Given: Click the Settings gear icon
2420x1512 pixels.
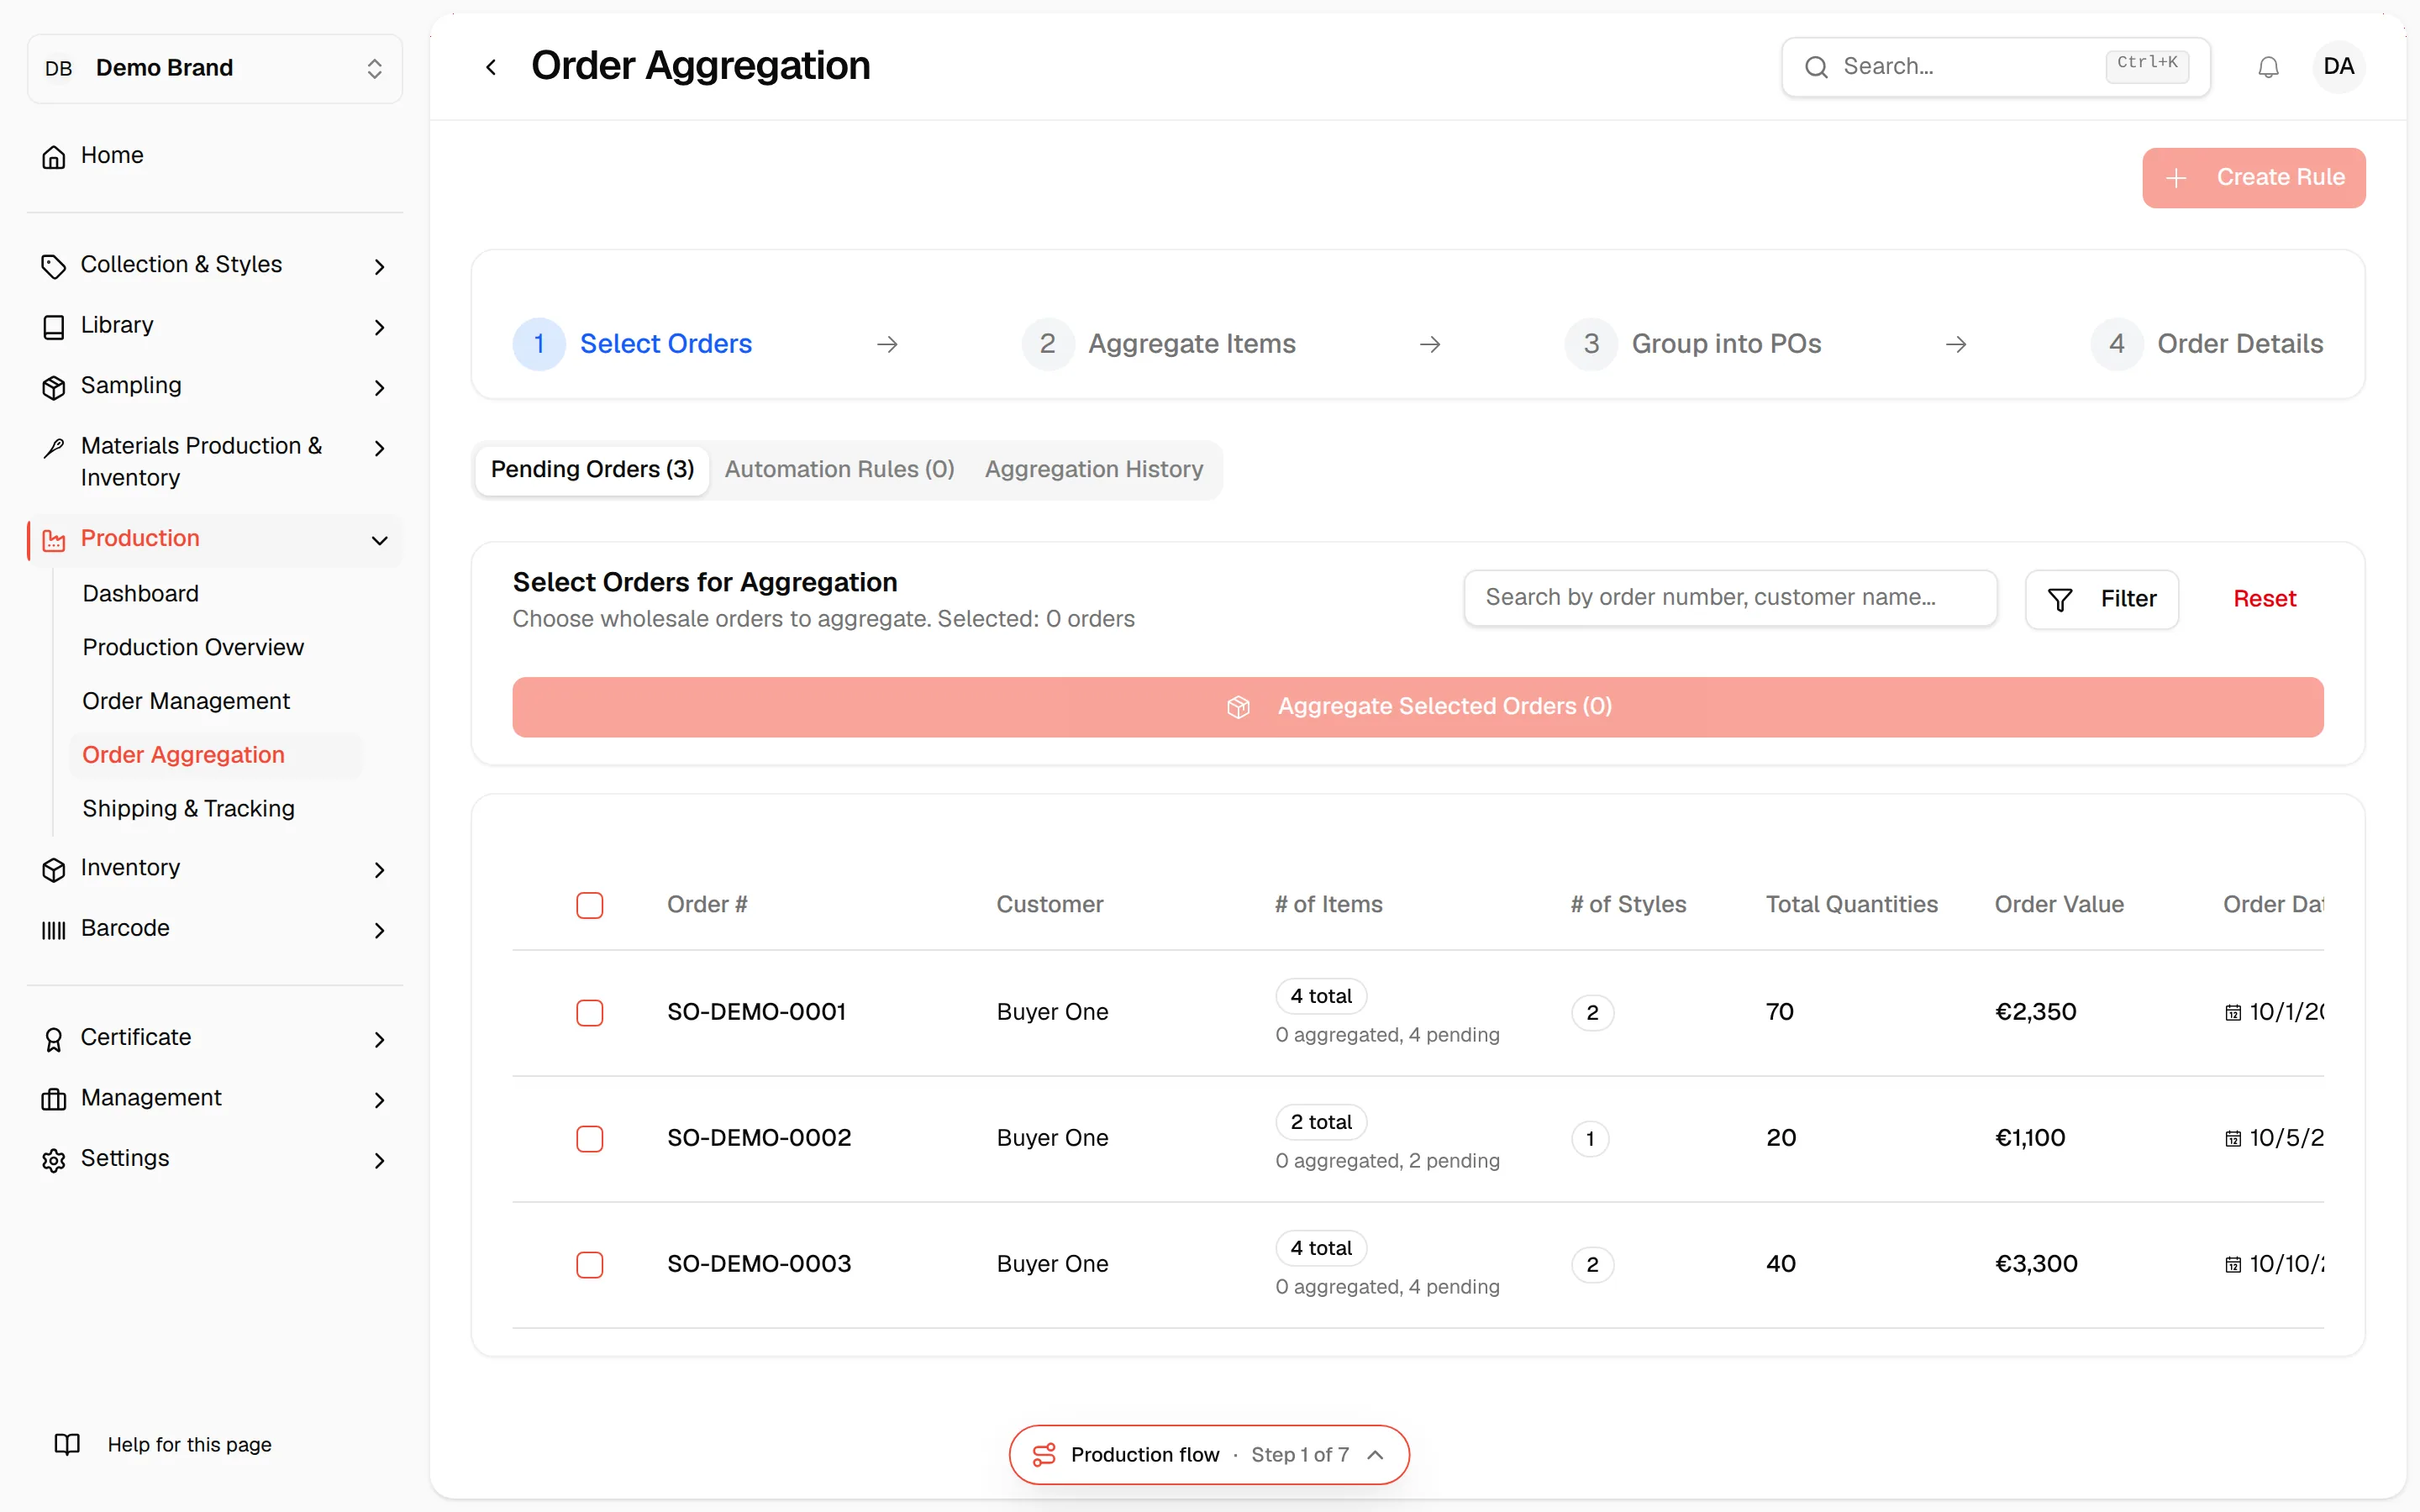Looking at the screenshot, I should 54,1160.
